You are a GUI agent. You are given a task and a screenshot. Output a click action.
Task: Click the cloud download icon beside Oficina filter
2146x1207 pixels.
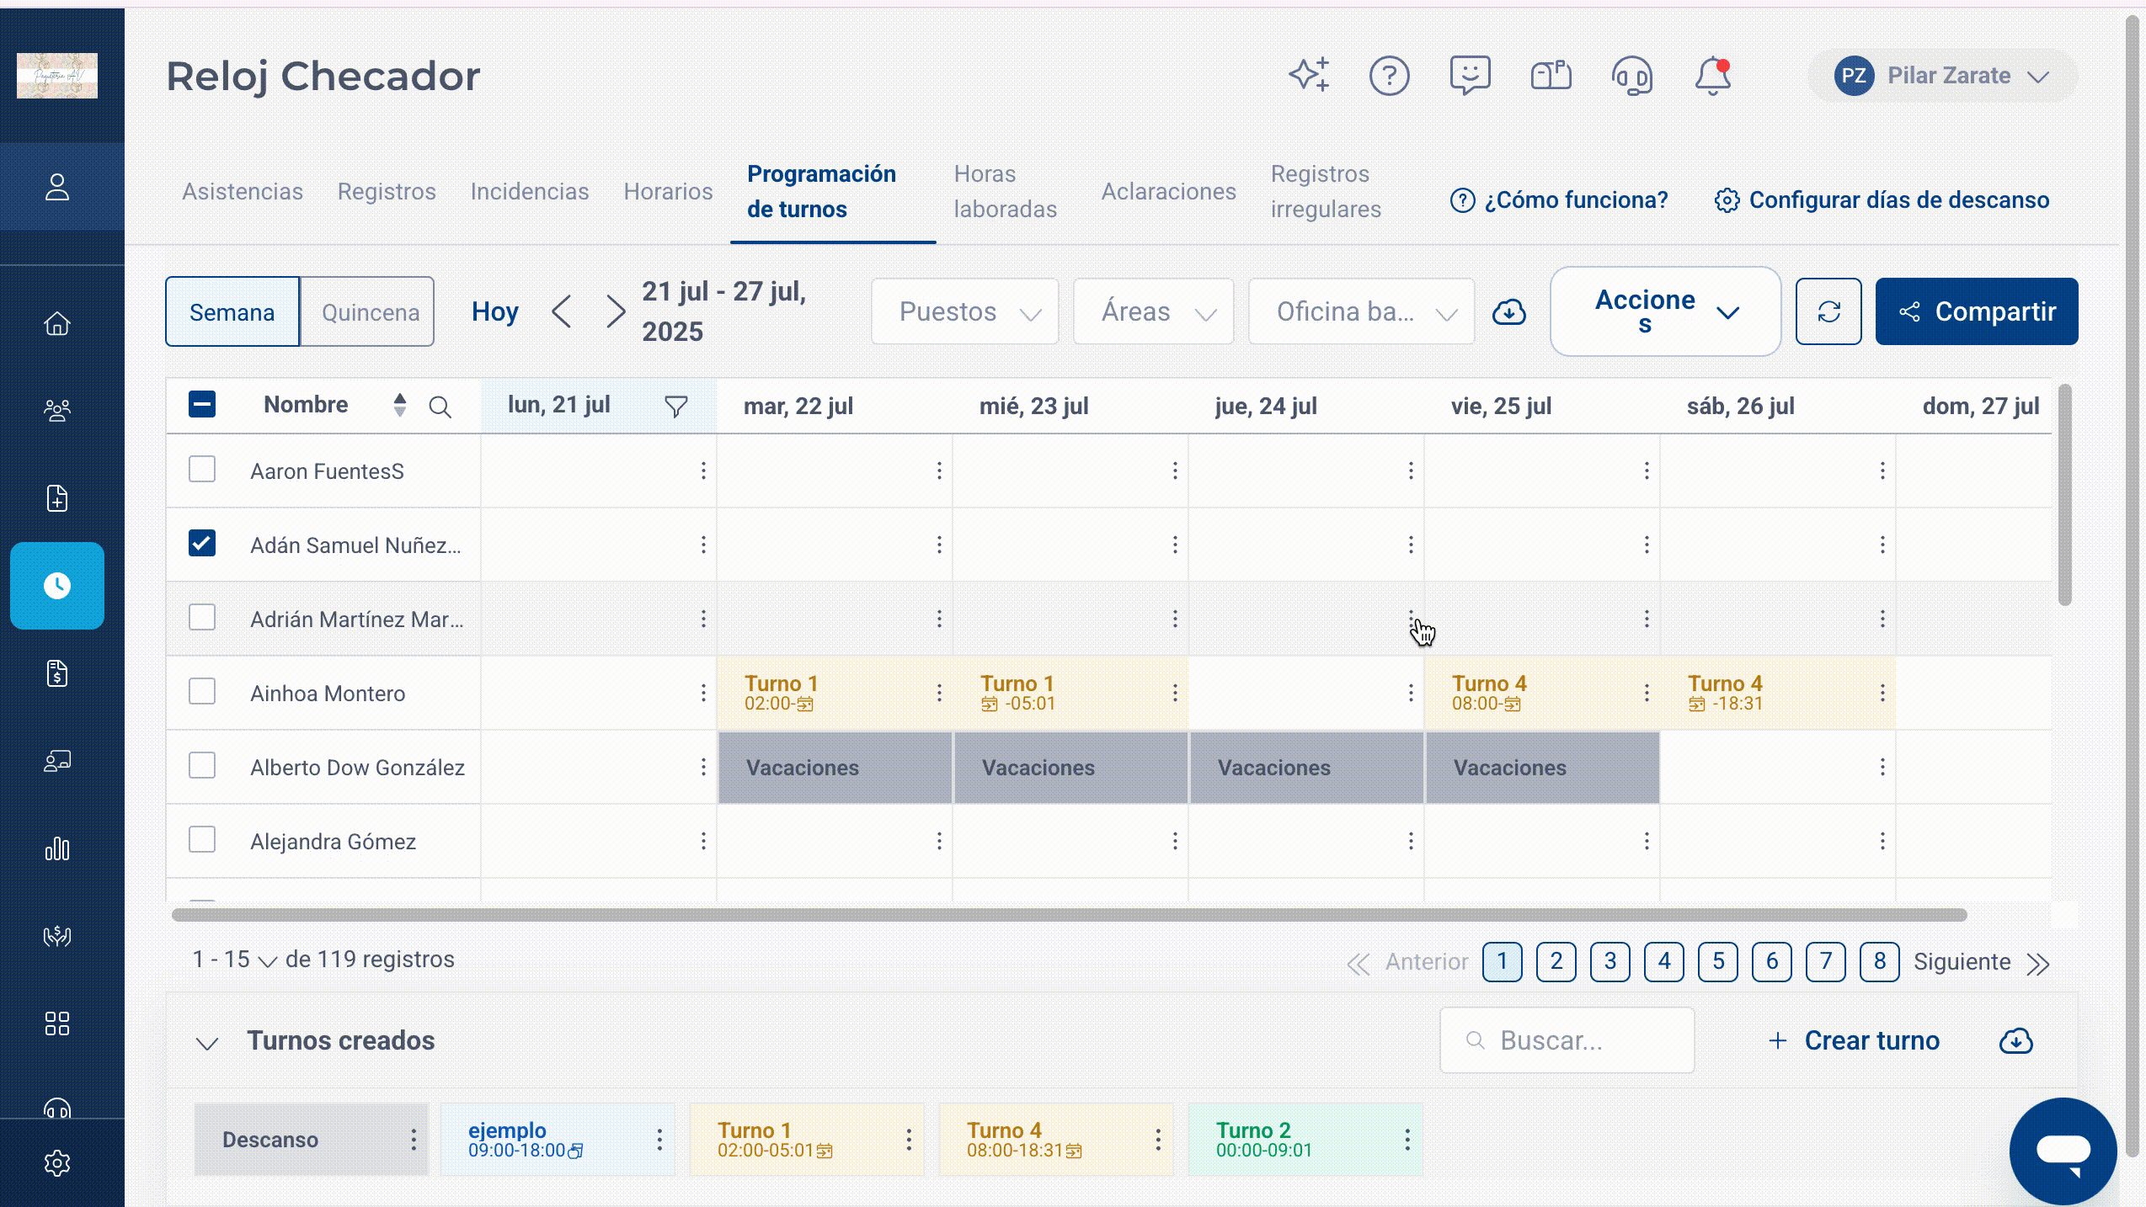(x=1509, y=312)
